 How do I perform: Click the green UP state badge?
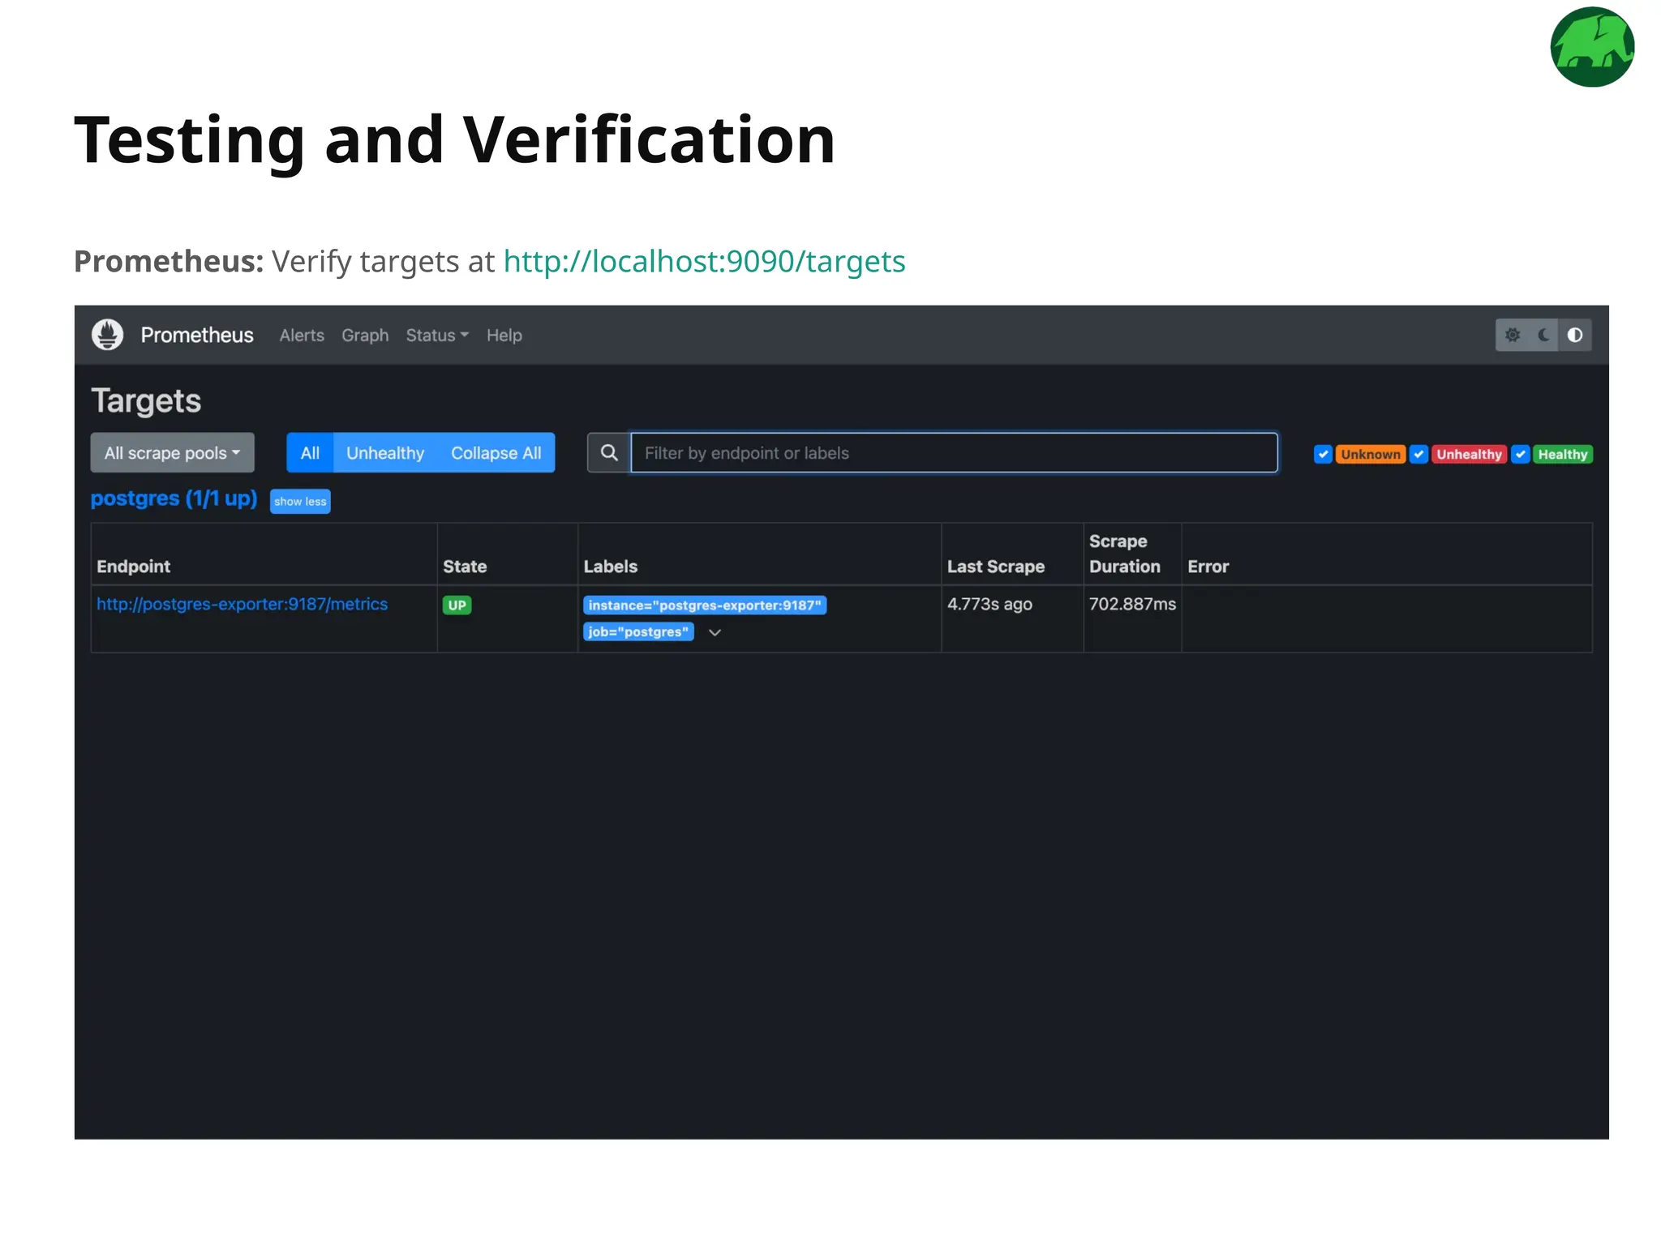(x=457, y=605)
